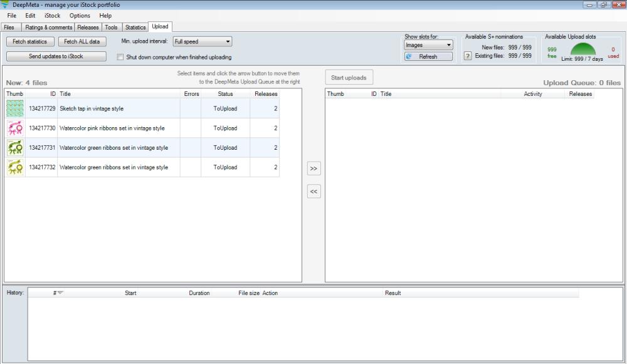Select thumbnail of file 134217731
Screen dimensions: 627x364
point(15,147)
